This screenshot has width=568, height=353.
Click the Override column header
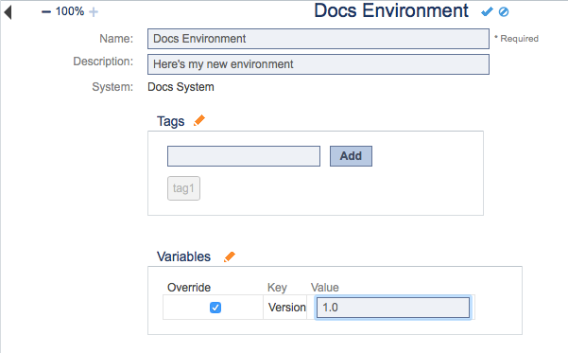click(189, 288)
